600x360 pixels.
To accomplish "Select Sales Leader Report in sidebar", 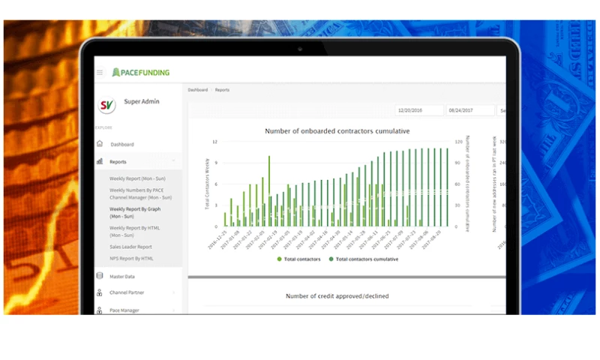I will pyautogui.click(x=130, y=247).
